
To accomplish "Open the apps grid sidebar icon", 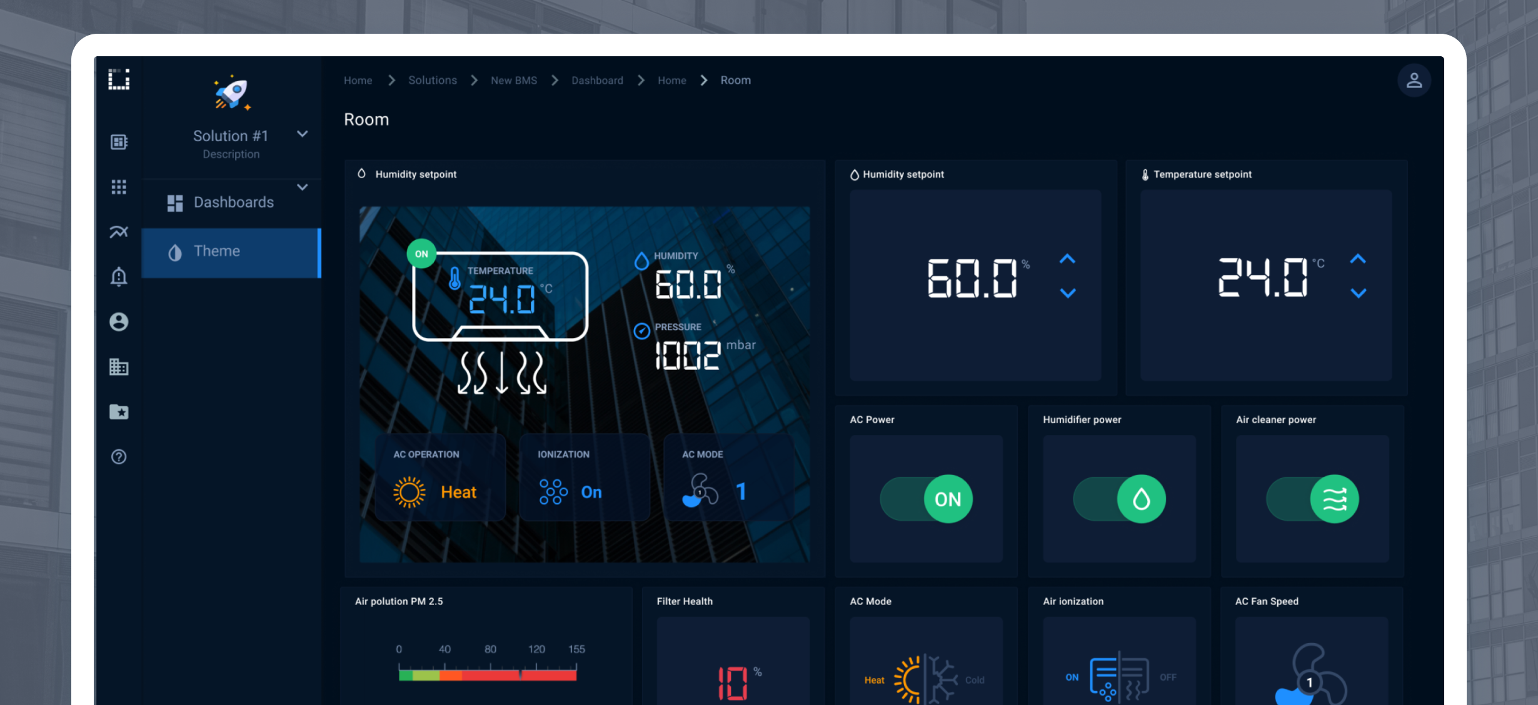I will (119, 187).
